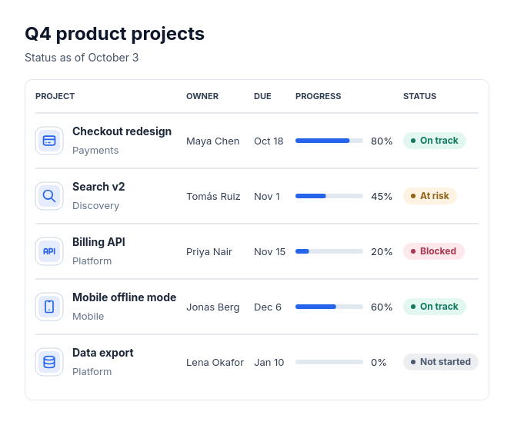This screenshot has height=425, width=514.
Task: Click the Nov 15 due date
Action: click(269, 252)
